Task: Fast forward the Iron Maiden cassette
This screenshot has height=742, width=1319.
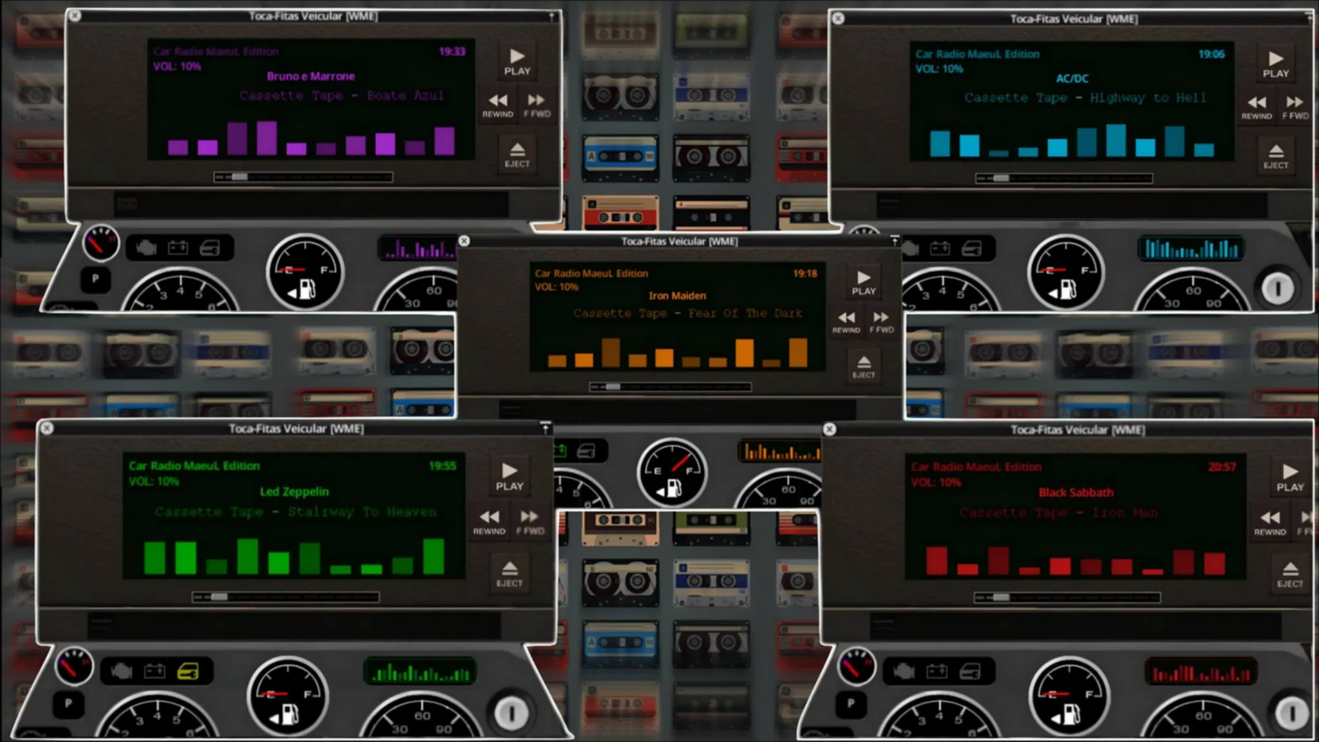Action: pos(881,321)
